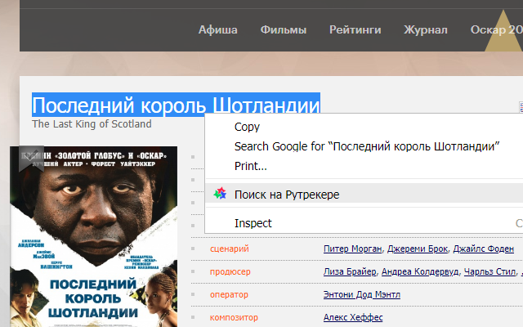Click the сценарий label
Image resolution: width=523 pixels, height=327 pixels.
tap(230, 249)
